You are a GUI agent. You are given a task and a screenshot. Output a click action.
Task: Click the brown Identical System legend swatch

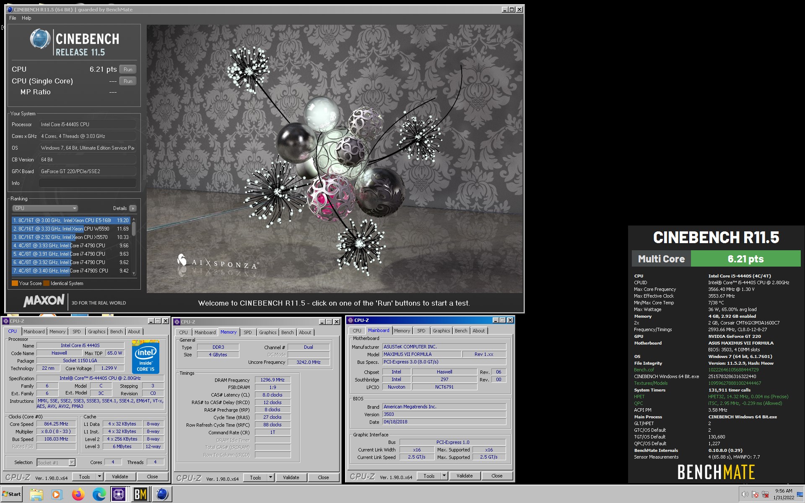pos(46,283)
